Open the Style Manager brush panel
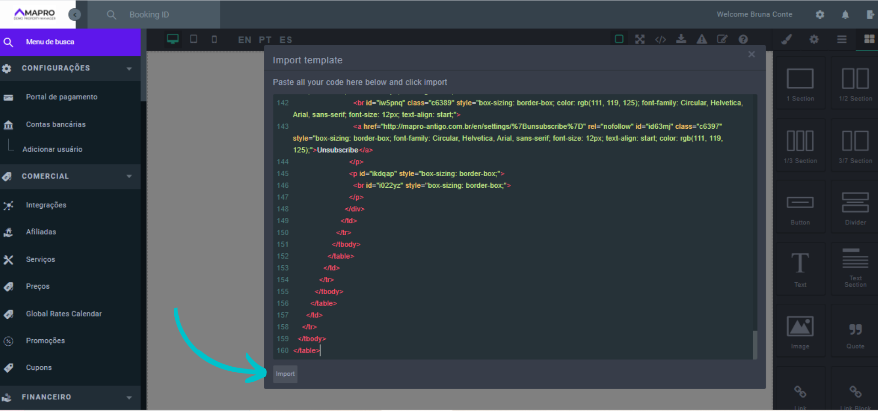Viewport: 878px width, 411px height. pos(787,39)
